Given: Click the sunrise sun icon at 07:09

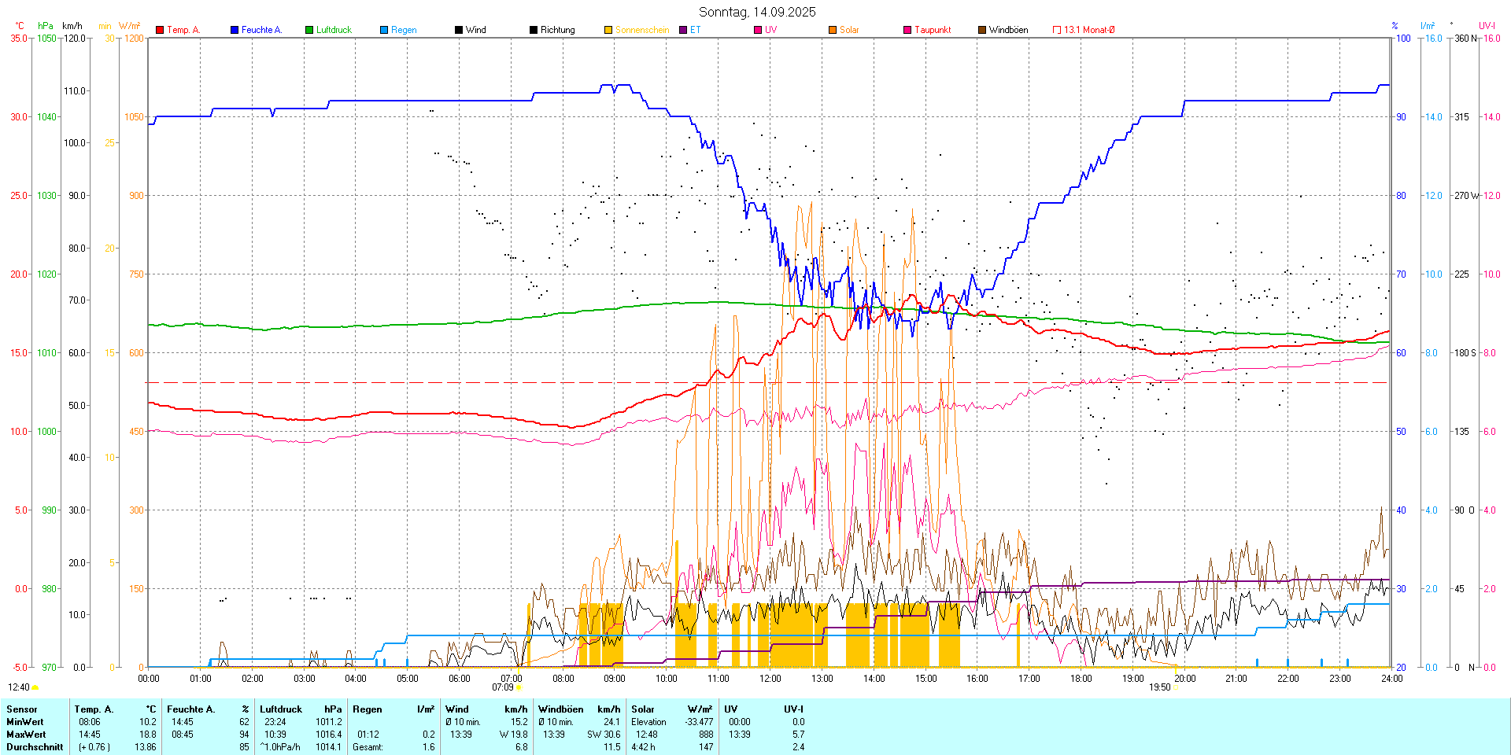Looking at the screenshot, I should (519, 687).
